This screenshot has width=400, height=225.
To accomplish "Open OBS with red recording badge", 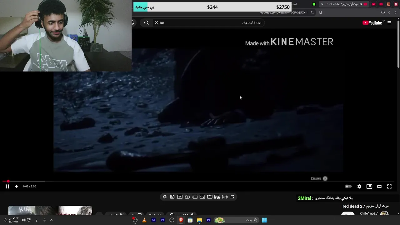I will (135, 220).
